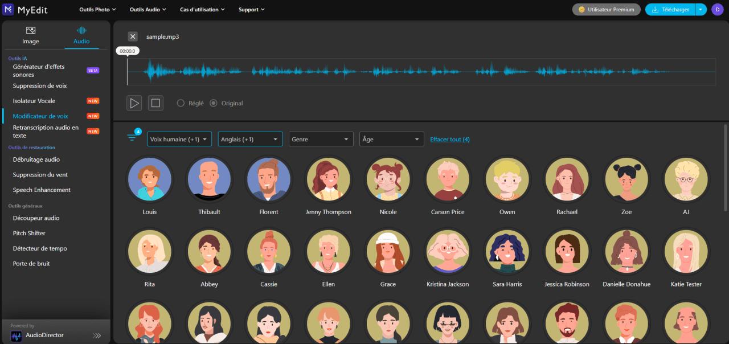Select the Zoe voice avatar
The height and width of the screenshot is (344, 729).
[626, 179]
